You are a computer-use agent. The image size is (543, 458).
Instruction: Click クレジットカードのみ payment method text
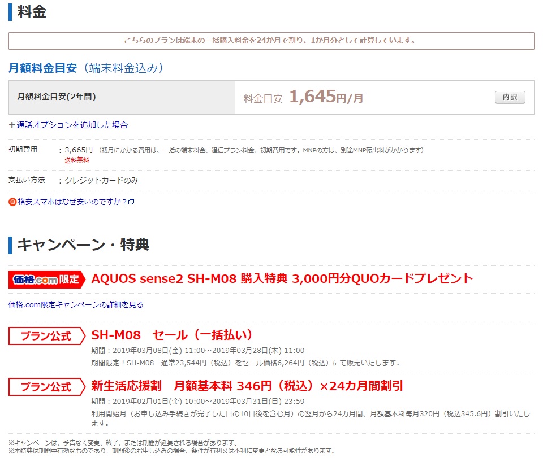102,180
